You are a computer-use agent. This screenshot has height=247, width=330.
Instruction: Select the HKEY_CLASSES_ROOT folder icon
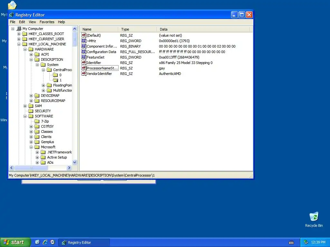24,34
